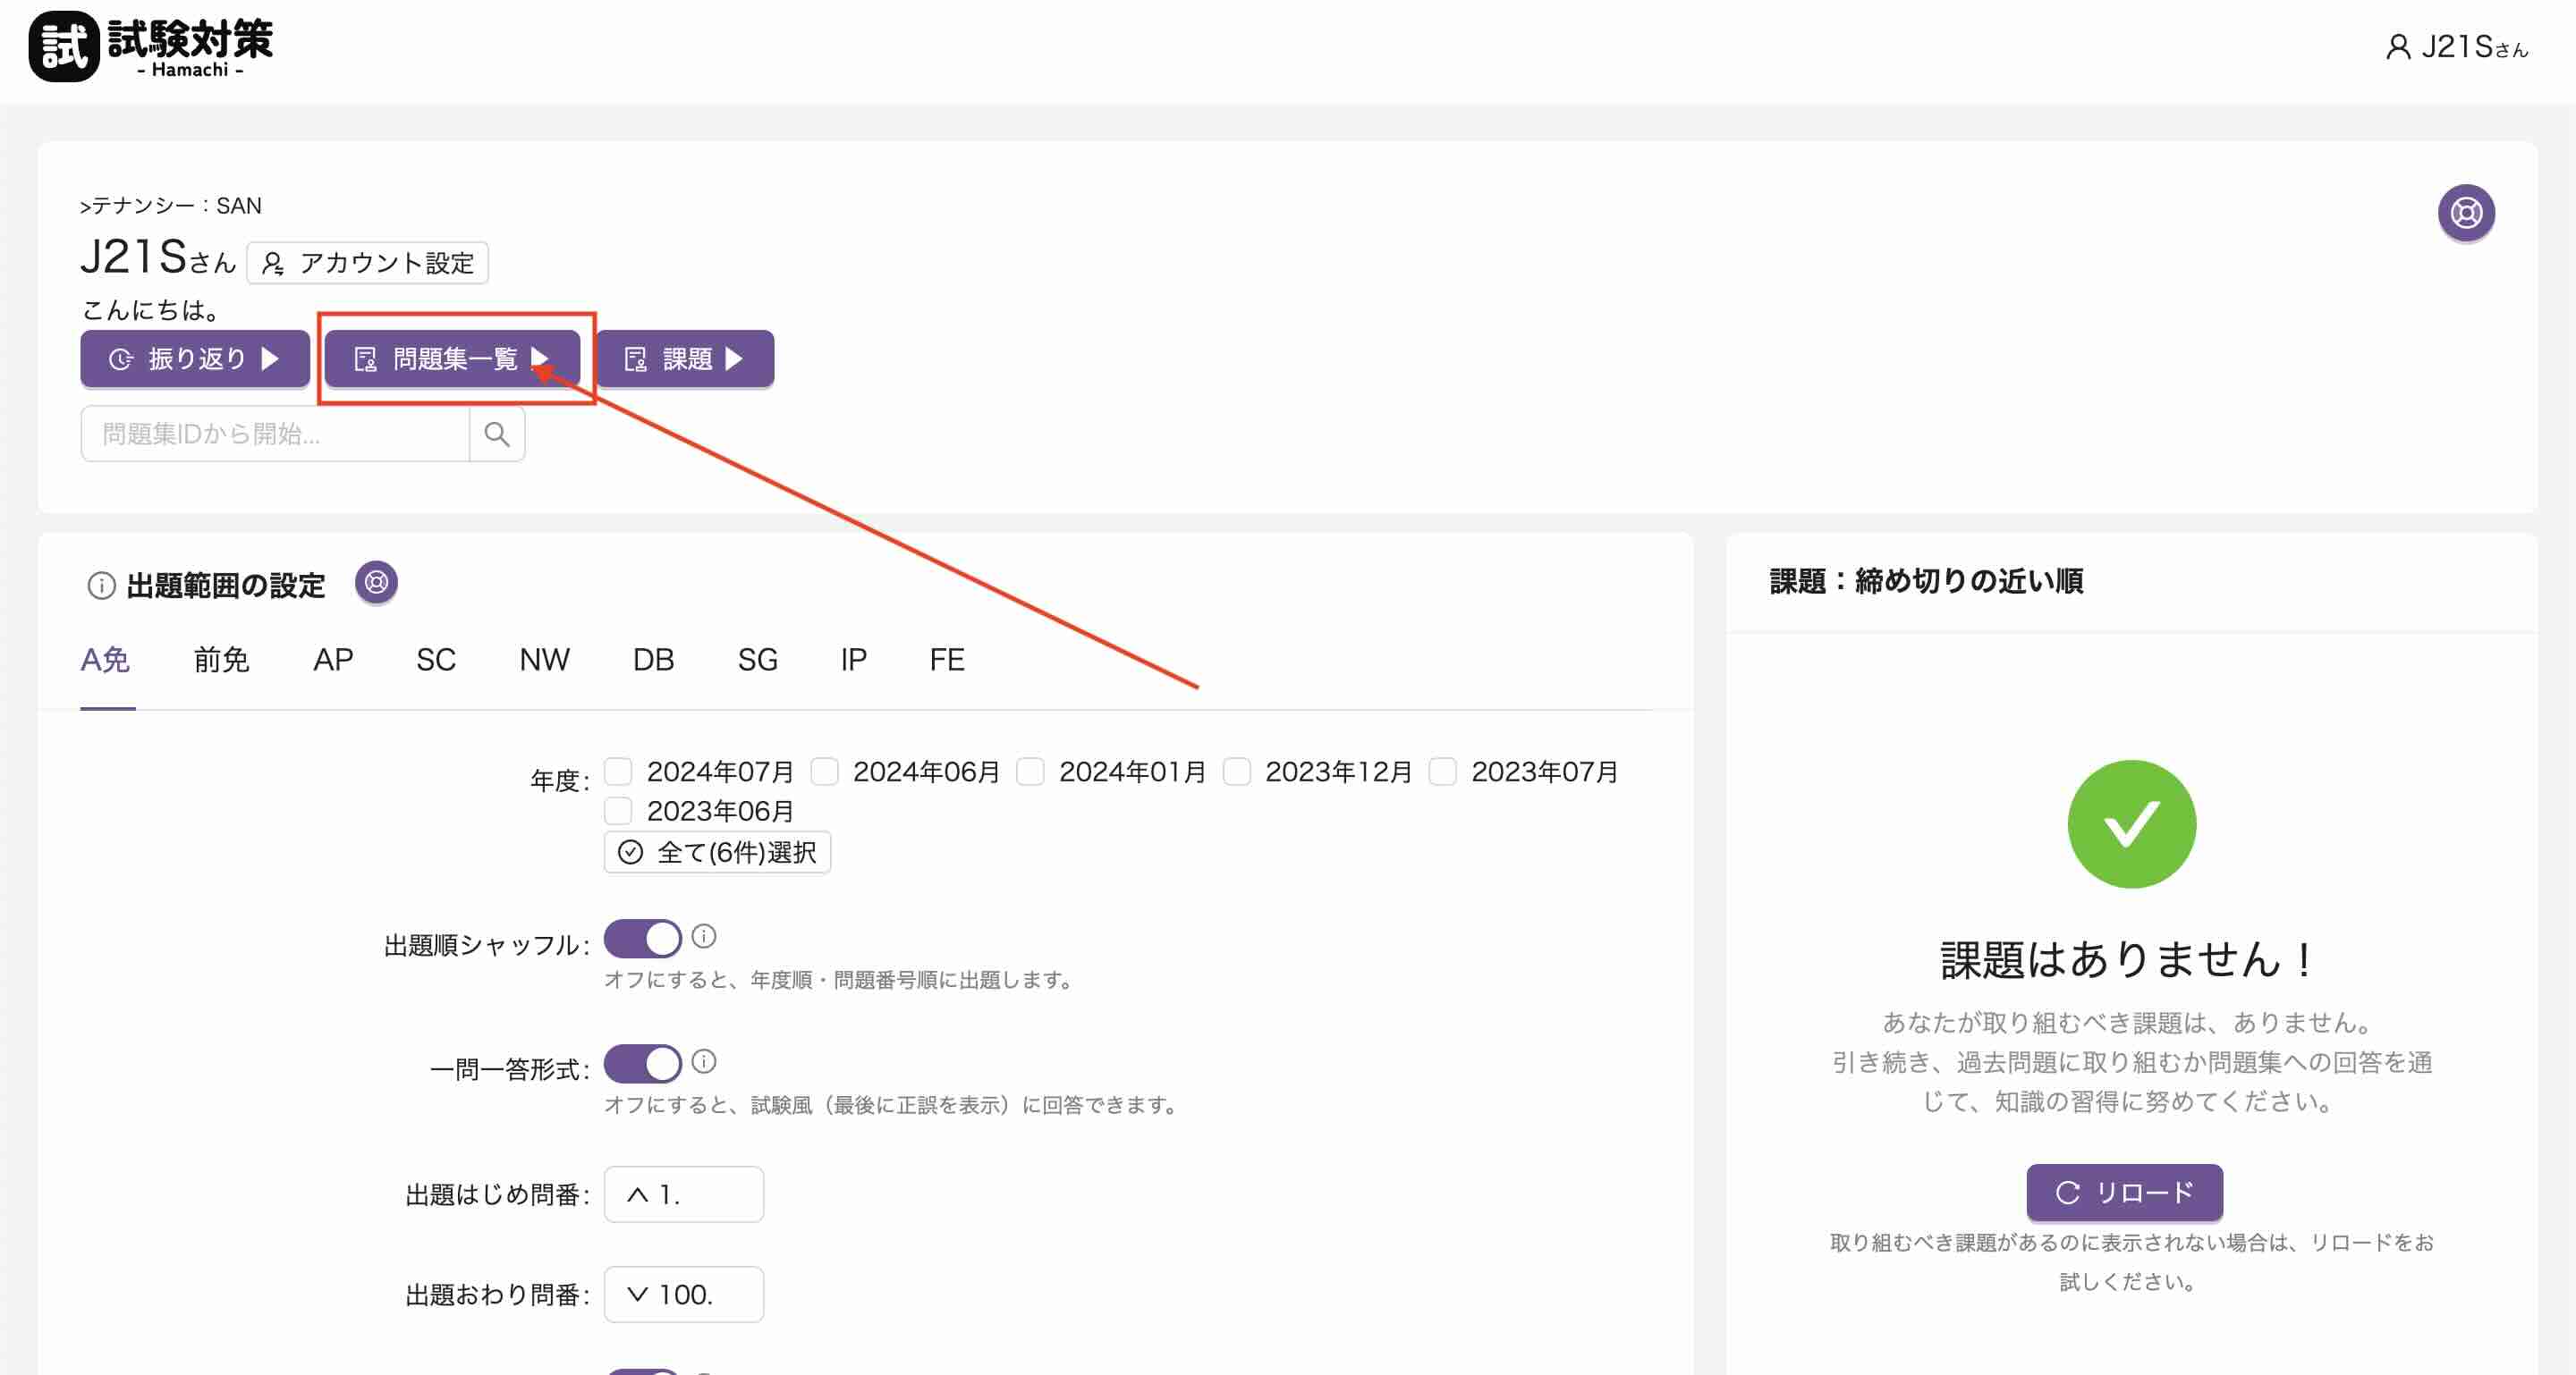Click the 試 Hamachi logo icon
The width and height of the screenshot is (2576, 1375).
[x=64, y=46]
